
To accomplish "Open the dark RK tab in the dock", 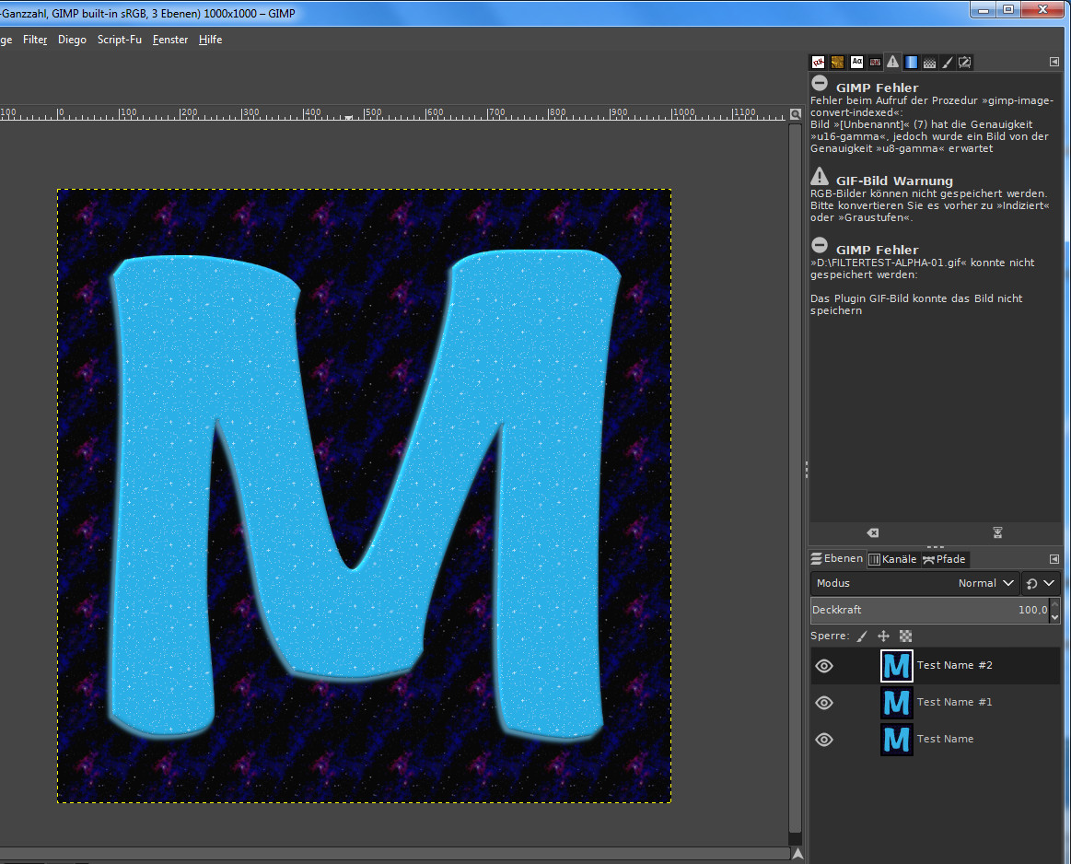I will click(875, 62).
